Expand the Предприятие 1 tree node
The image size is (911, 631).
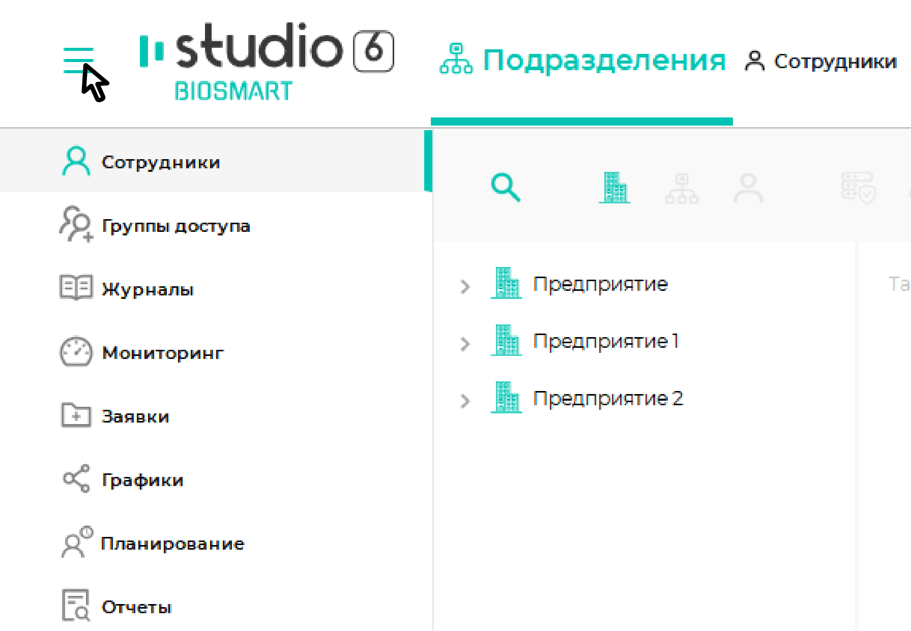click(465, 344)
